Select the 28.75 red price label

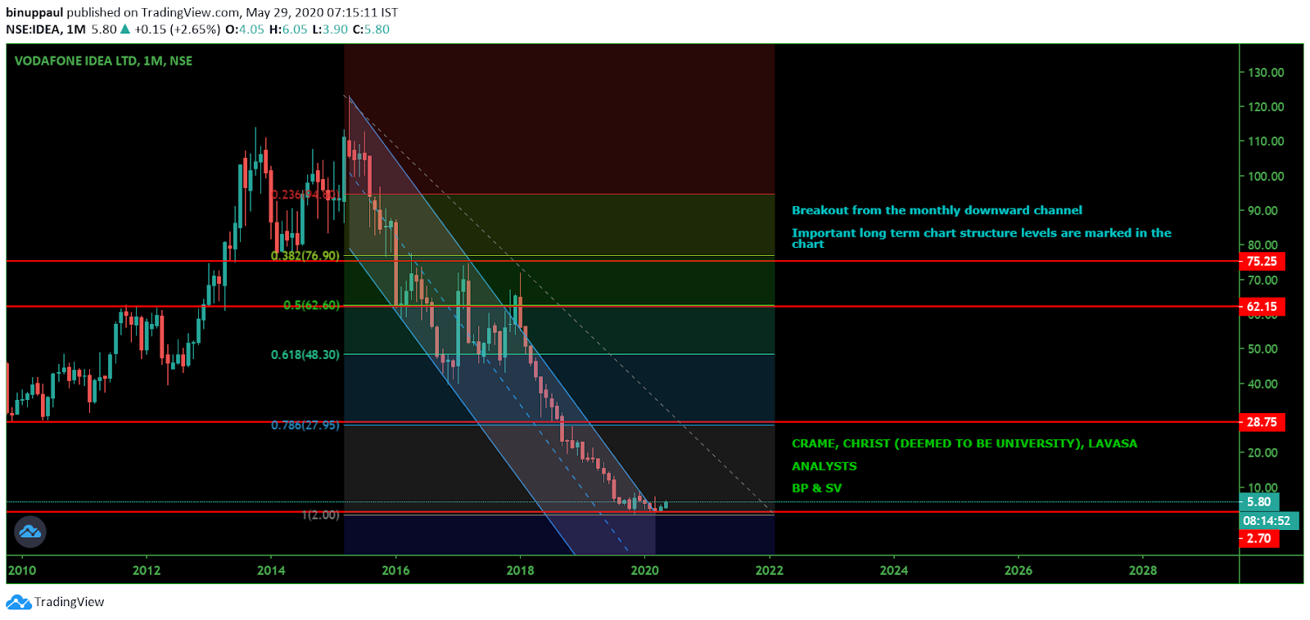(x=1262, y=422)
